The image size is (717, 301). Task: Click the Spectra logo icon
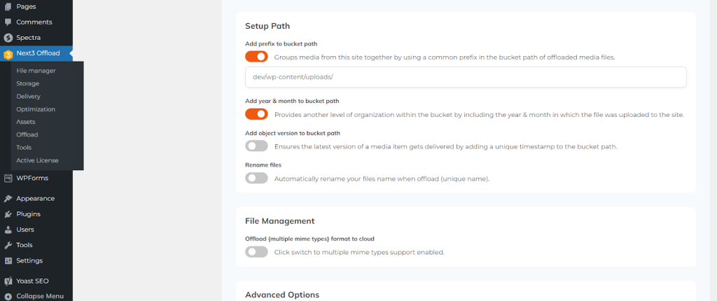click(x=8, y=38)
